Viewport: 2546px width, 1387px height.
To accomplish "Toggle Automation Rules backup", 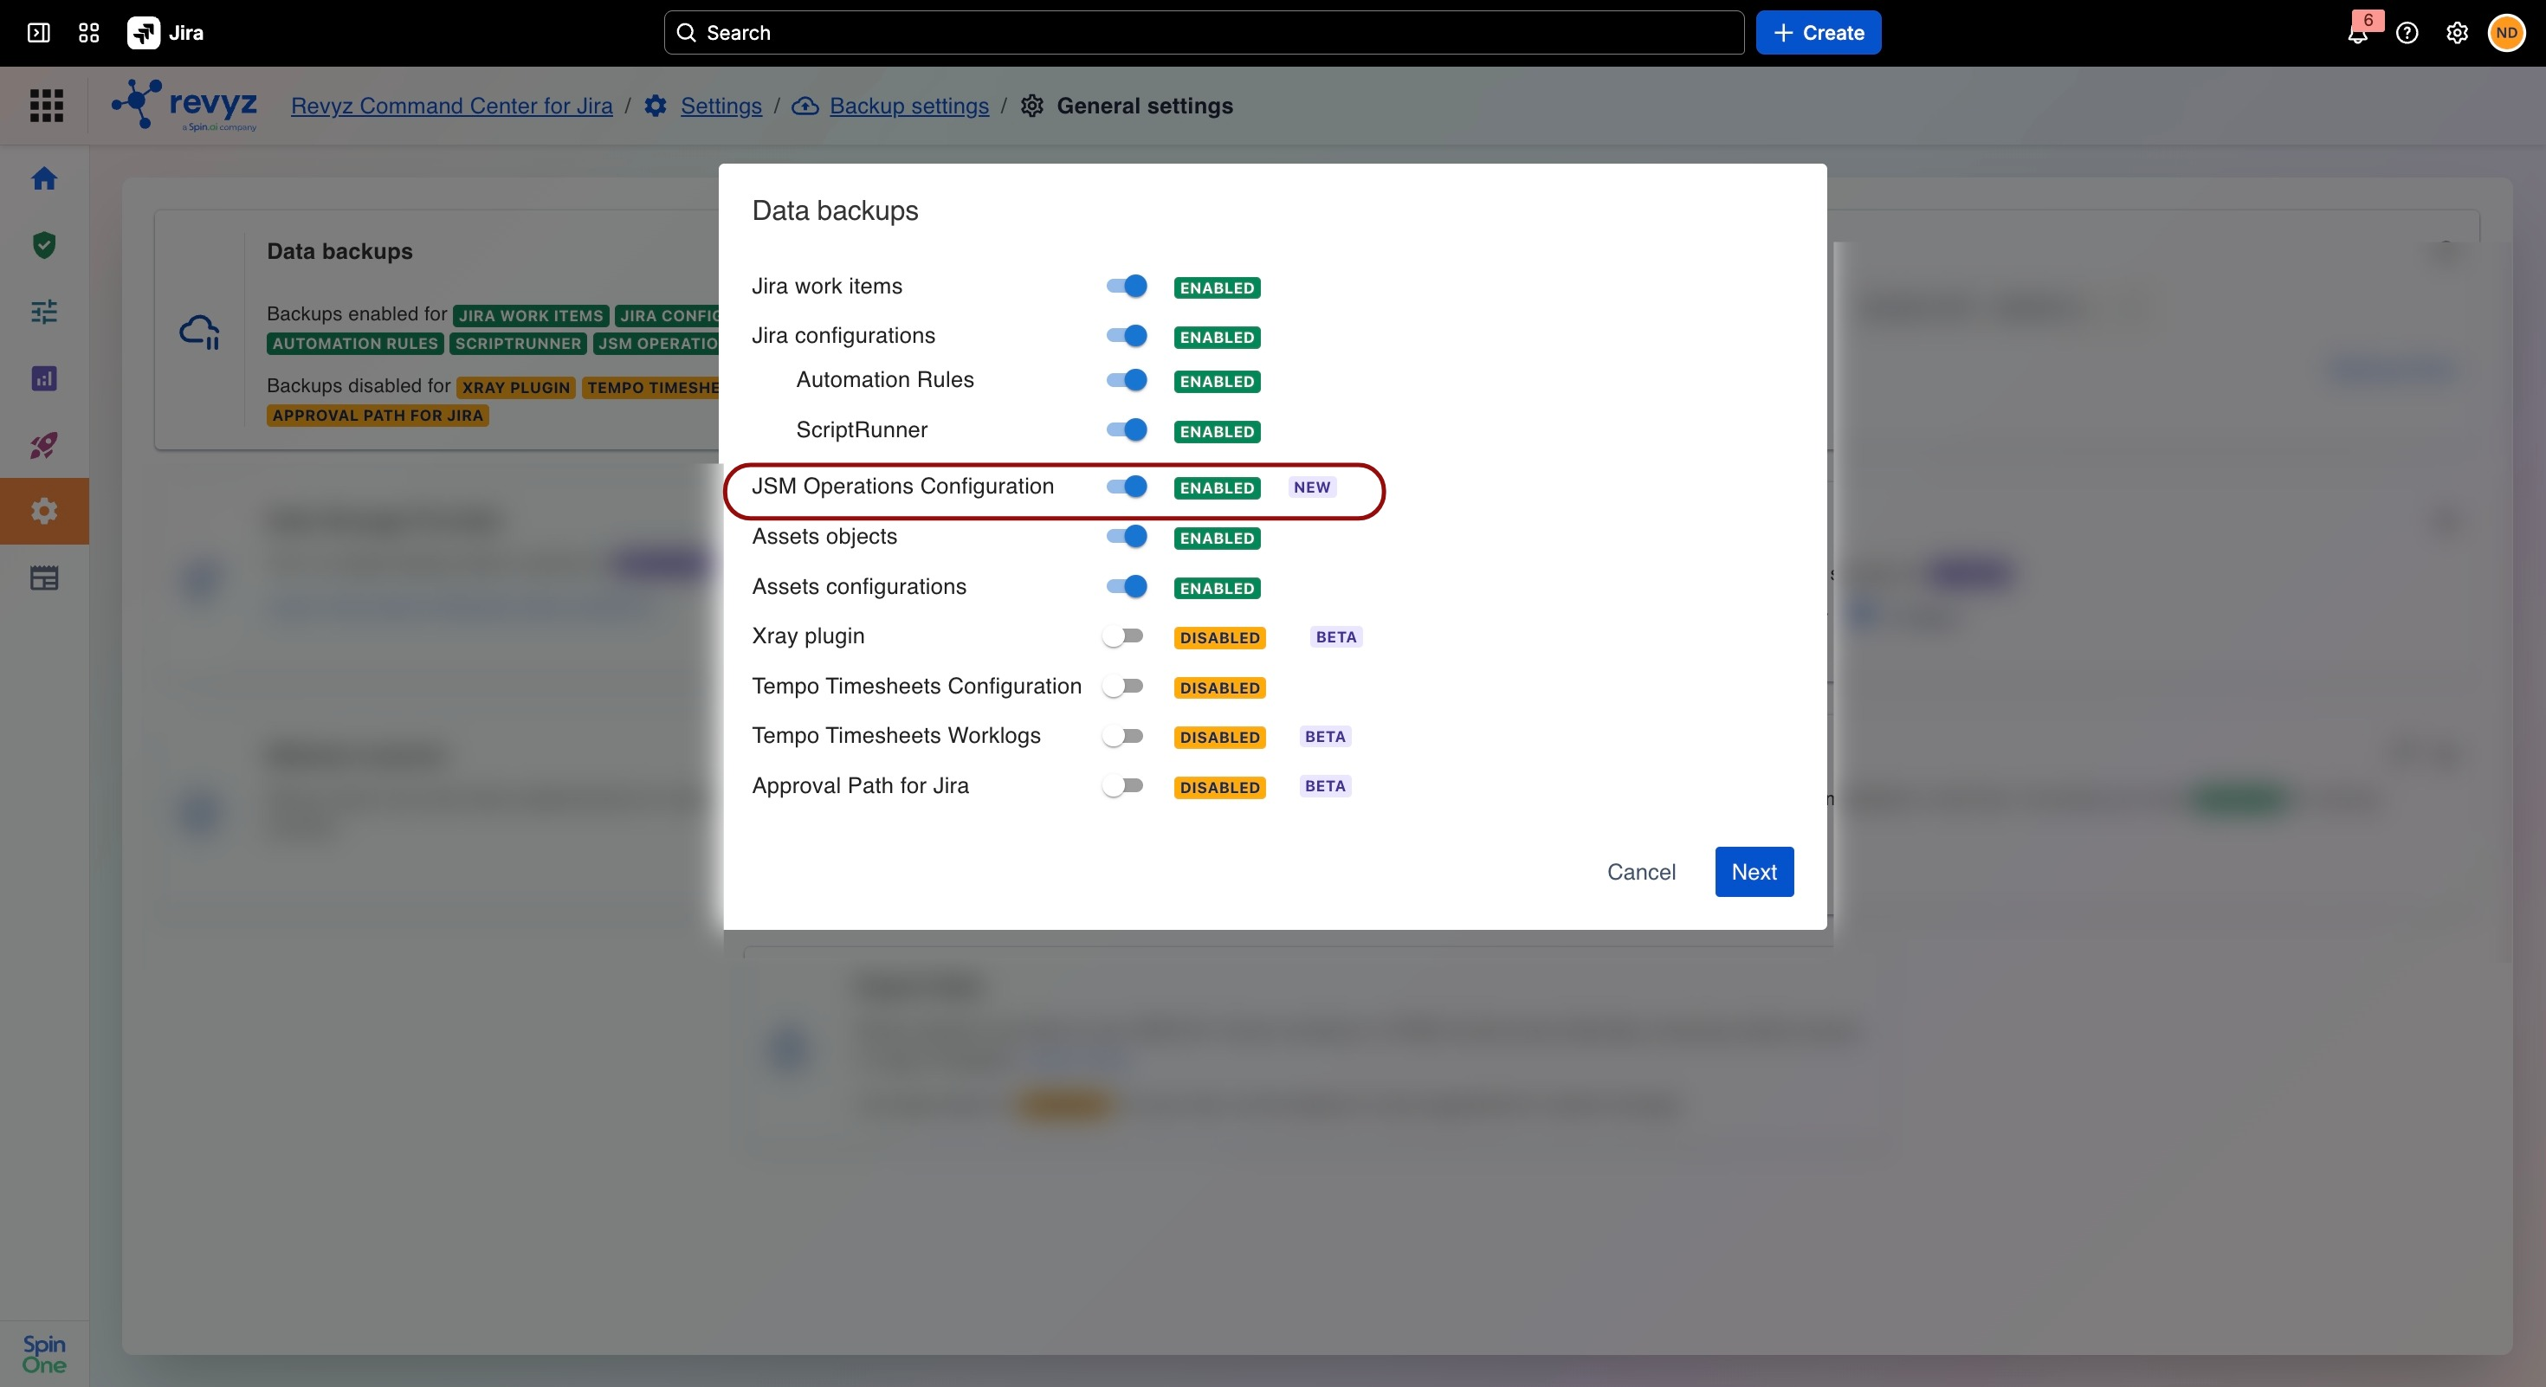I will pos(1127,380).
